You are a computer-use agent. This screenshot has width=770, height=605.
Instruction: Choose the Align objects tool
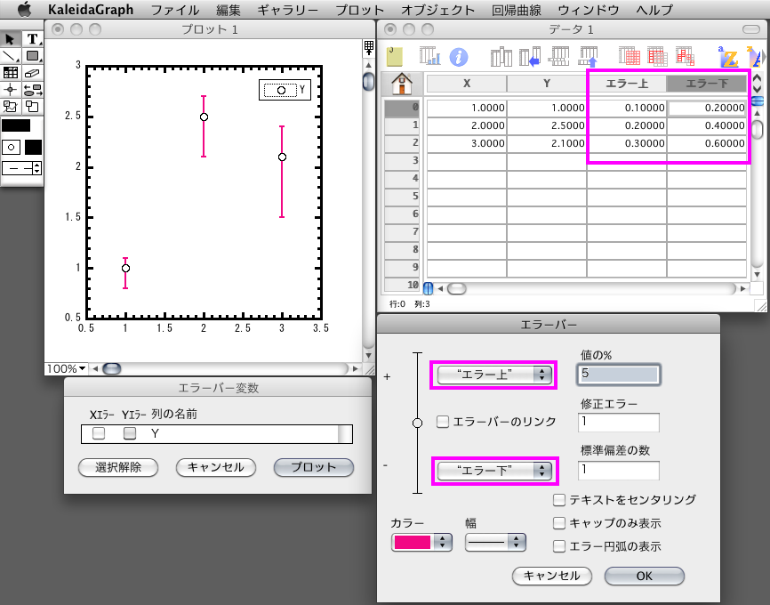32,90
